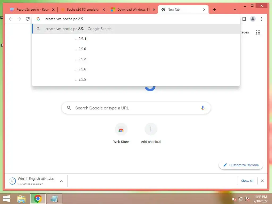
Task: Select the Google Search suggestion row
Action: pos(136,29)
